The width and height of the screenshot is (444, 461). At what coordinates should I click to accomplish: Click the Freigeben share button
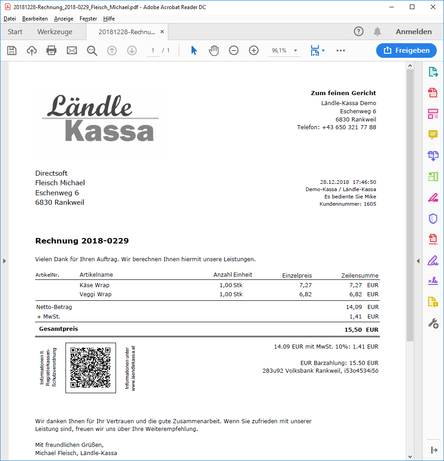coord(406,51)
